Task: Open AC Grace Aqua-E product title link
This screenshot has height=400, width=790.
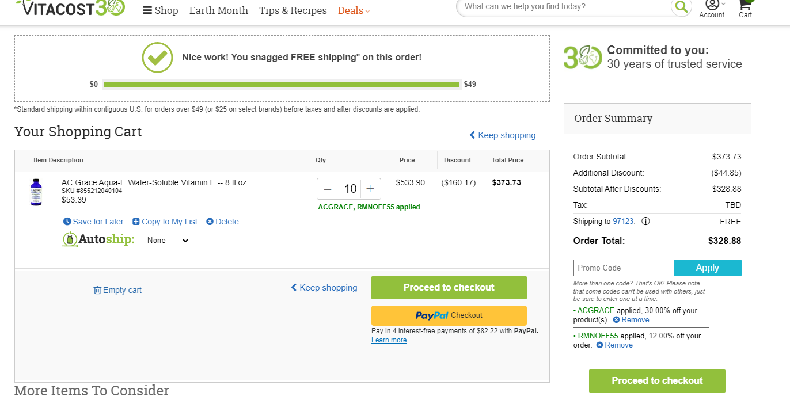Action: (x=154, y=182)
